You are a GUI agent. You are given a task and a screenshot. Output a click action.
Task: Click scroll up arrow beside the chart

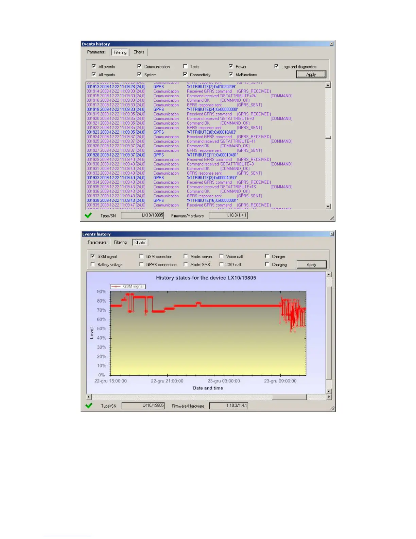[x=329, y=275]
